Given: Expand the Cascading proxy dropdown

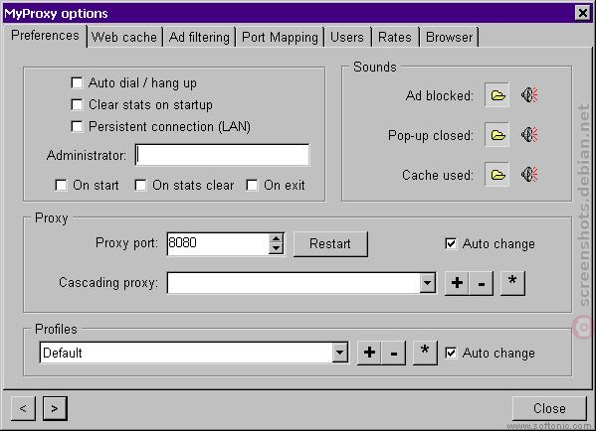Looking at the screenshot, I should [x=428, y=283].
